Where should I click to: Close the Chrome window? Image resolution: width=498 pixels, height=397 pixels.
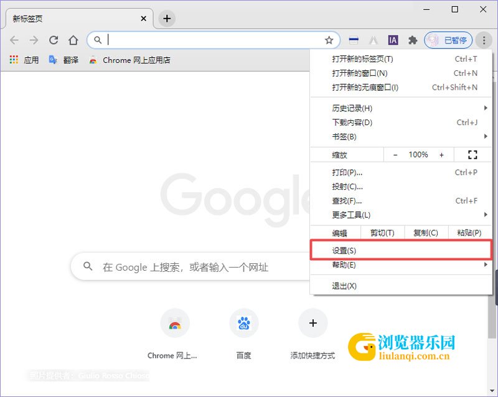[483, 9]
